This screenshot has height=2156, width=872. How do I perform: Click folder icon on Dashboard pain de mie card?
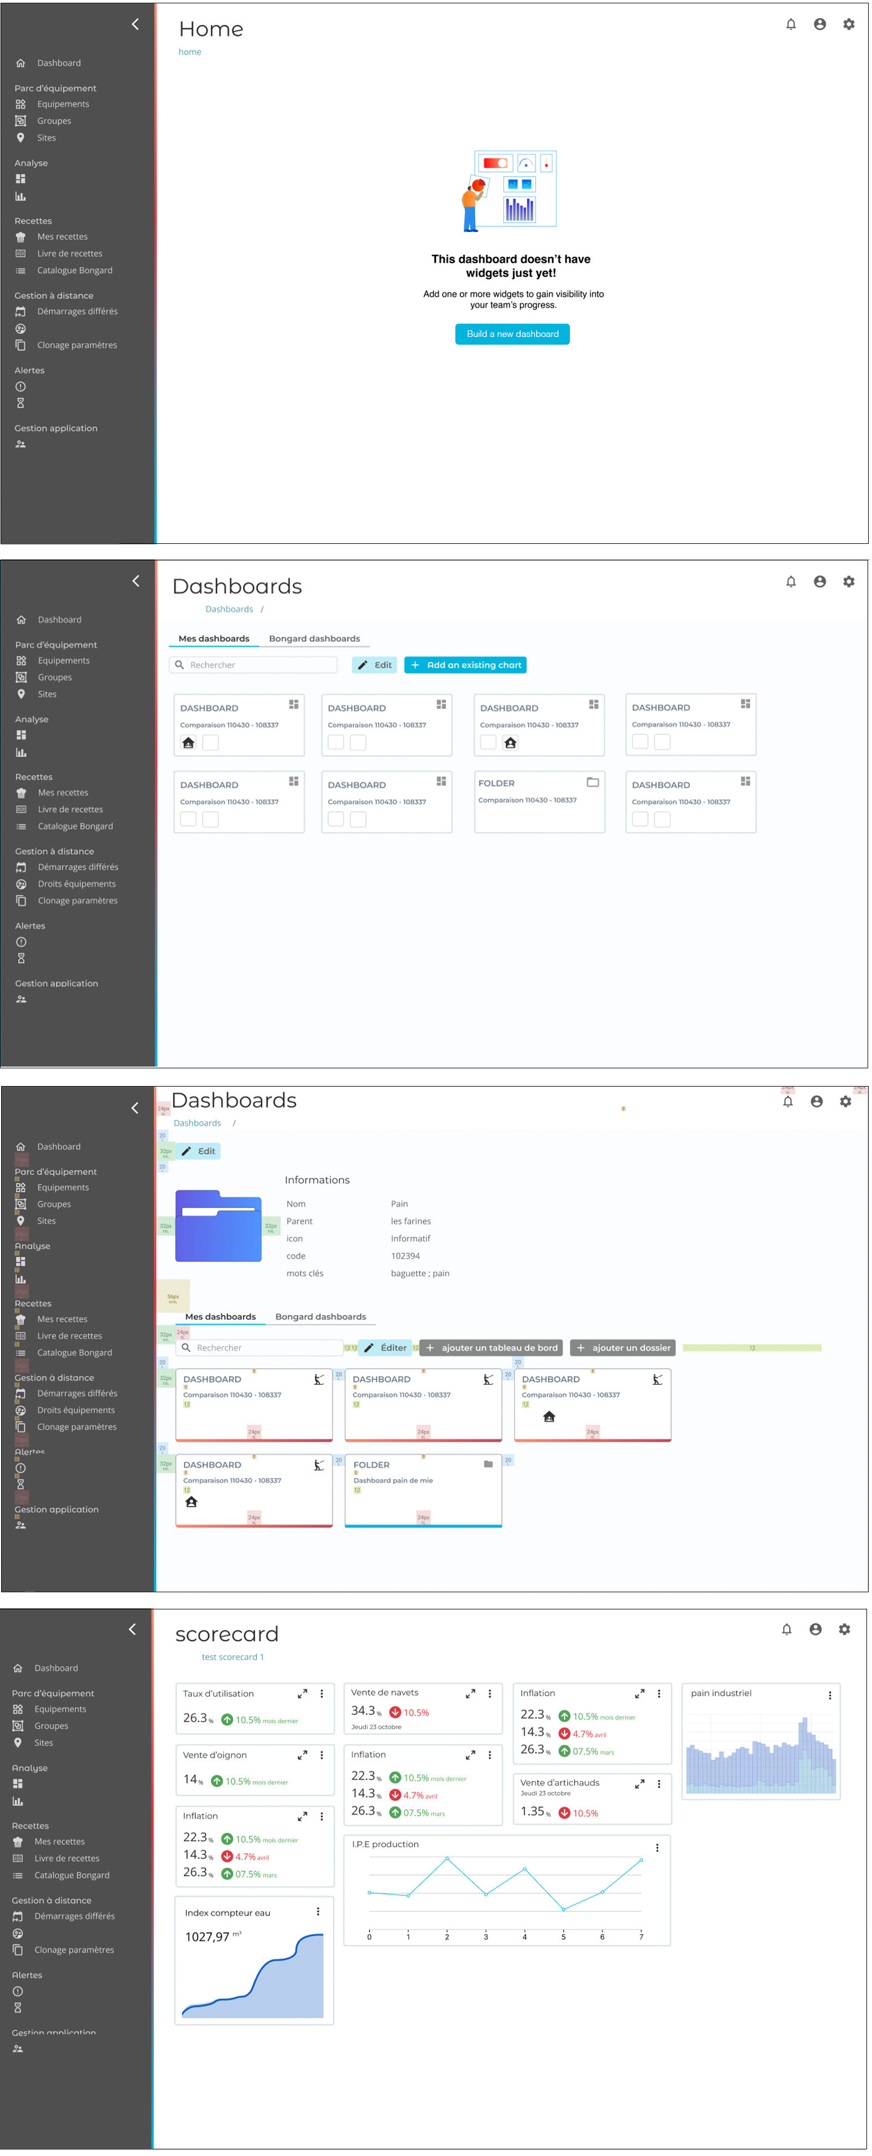point(488,1464)
